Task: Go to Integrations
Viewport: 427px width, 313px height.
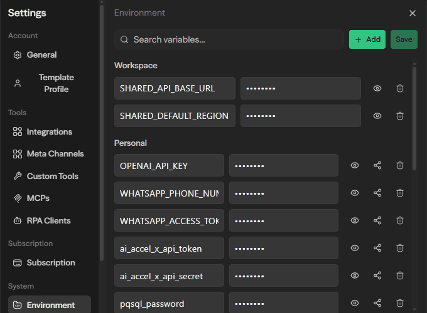Action: point(50,131)
